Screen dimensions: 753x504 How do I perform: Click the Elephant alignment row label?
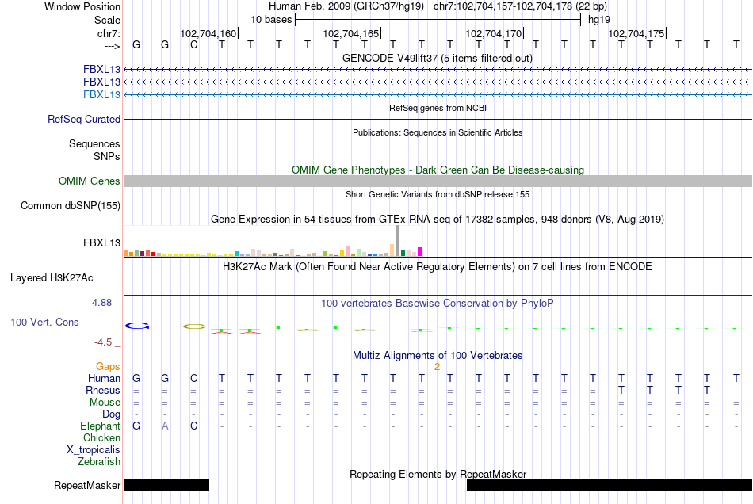[101, 426]
